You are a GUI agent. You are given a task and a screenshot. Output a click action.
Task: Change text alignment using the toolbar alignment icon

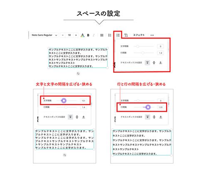point(102,35)
